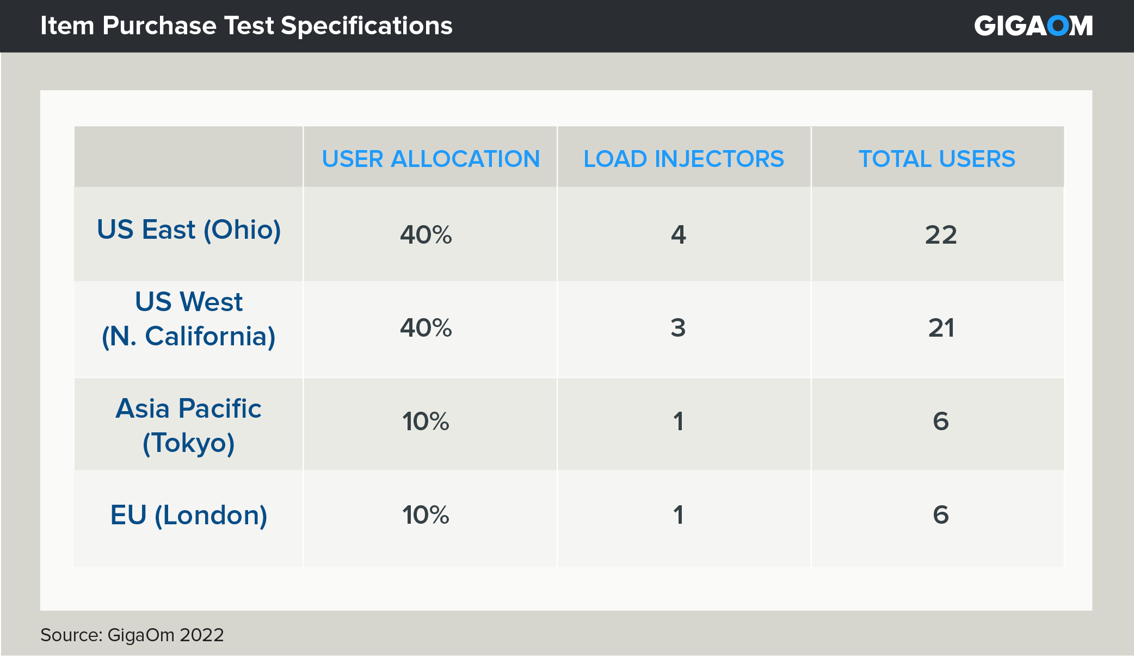The width and height of the screenshot is (1134, 657).
Task: Click the US East (Ohio) row label
Action: [189, 230]
